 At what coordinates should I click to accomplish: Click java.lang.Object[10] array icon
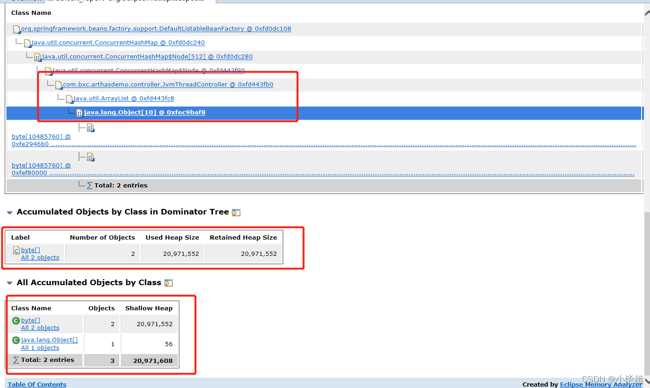(x=80, y=113)
